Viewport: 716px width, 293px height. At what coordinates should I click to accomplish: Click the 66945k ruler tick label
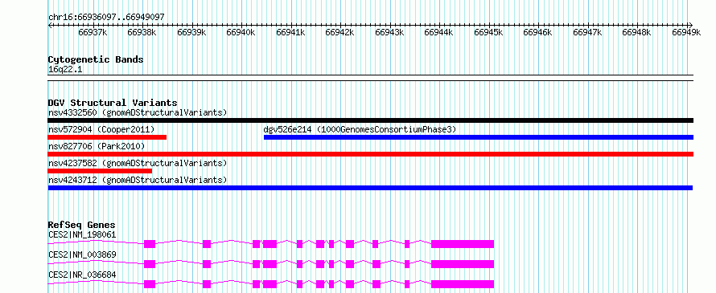point(488,32)
